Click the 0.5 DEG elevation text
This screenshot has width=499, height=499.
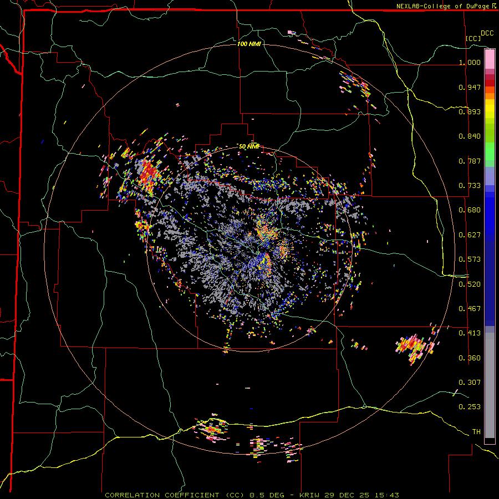pos(267,495)
